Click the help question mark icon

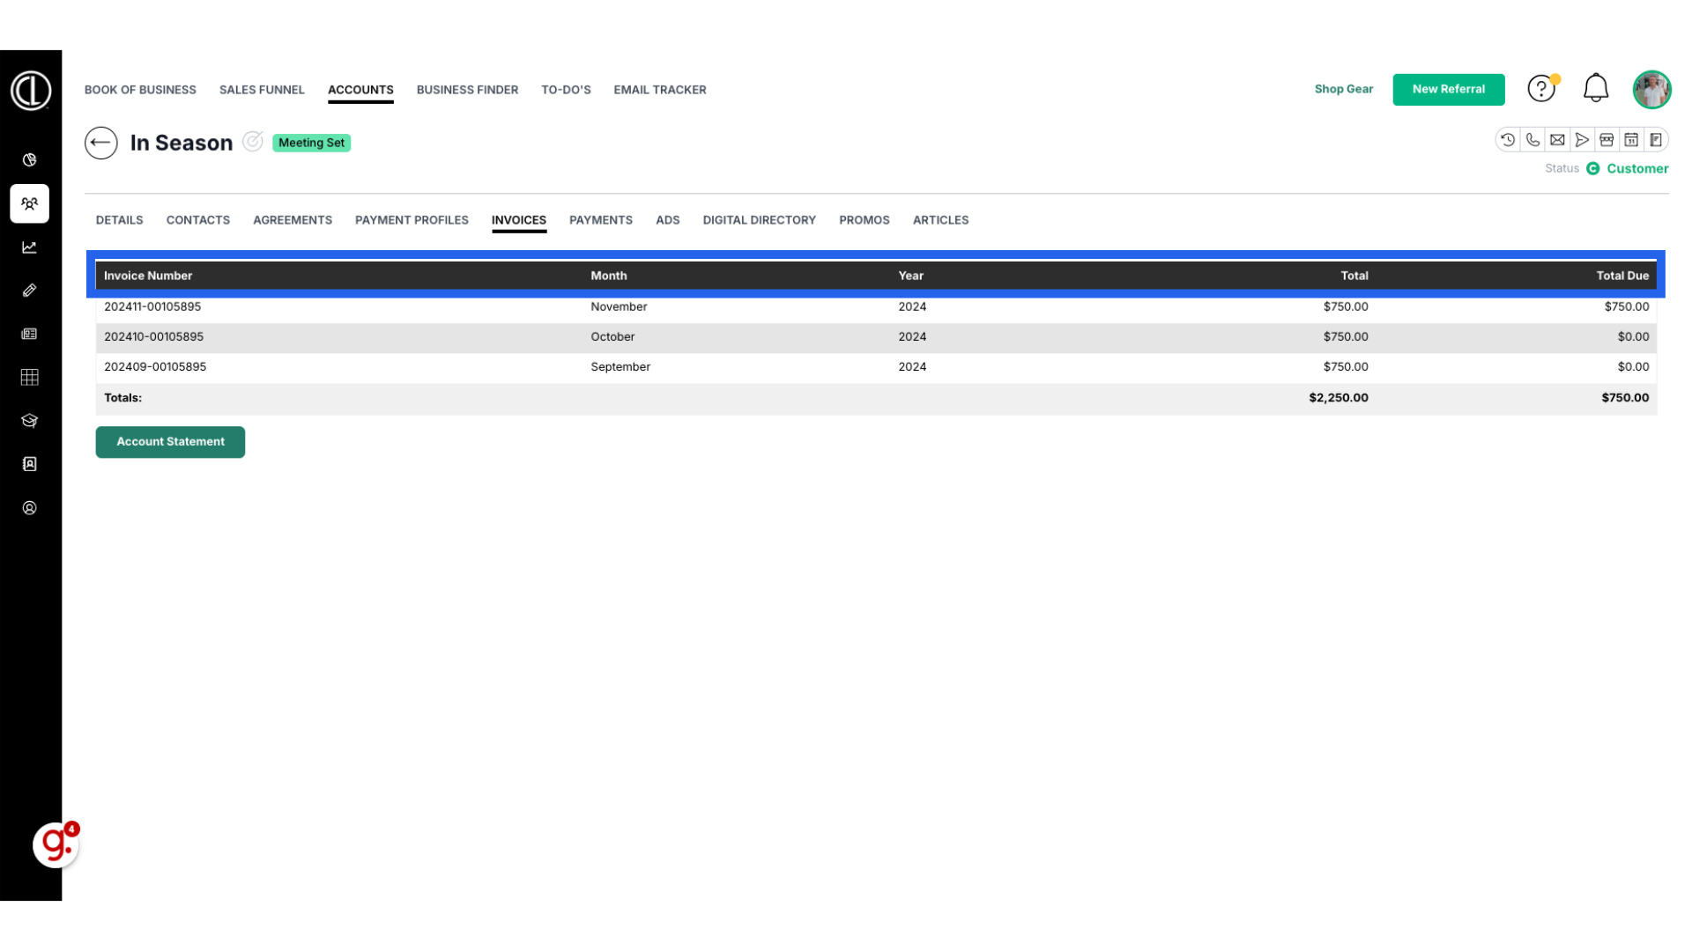[1540, 89]
